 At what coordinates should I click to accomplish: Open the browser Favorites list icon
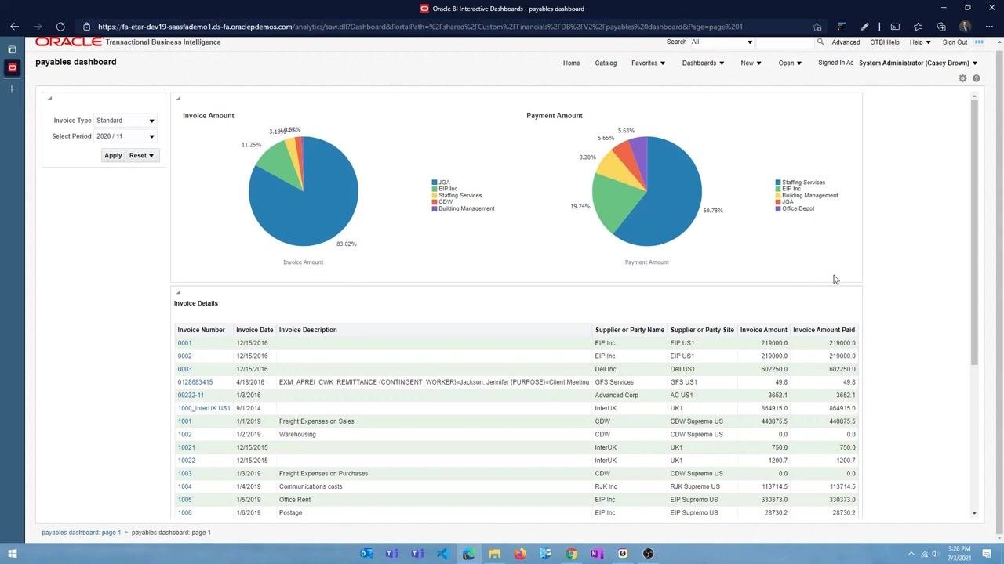coord(918,27)
